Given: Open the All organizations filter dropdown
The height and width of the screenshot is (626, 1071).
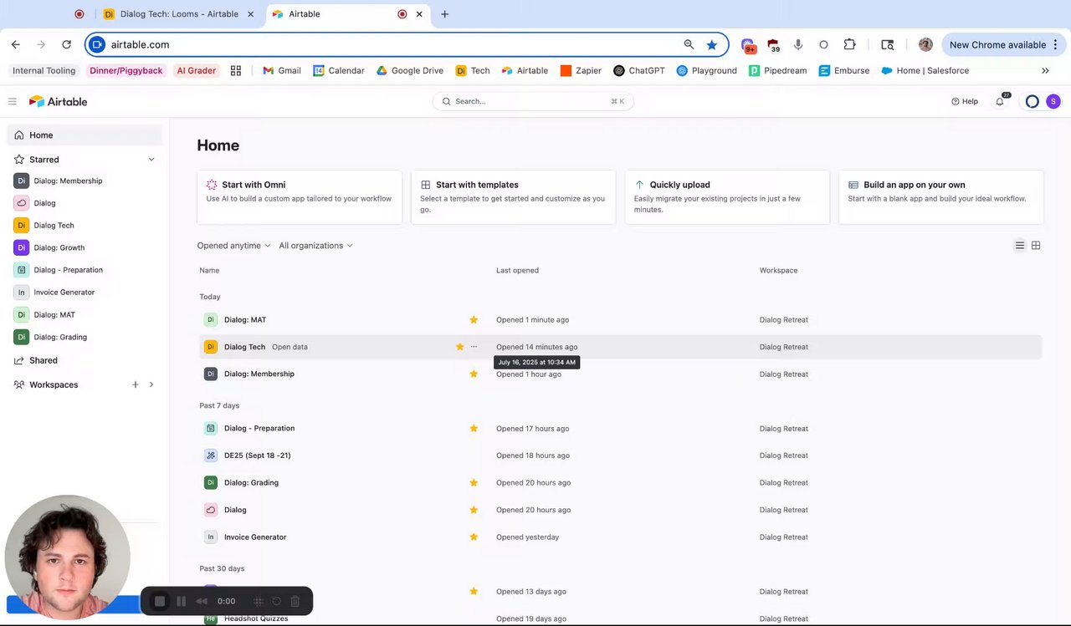Looking at the screenshot, I should pyautogui.click(x=315, y=246).
